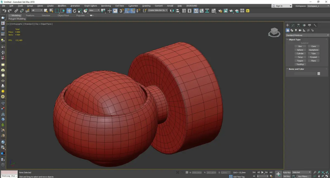Open Select by Name list icon

tap(51, 11)
